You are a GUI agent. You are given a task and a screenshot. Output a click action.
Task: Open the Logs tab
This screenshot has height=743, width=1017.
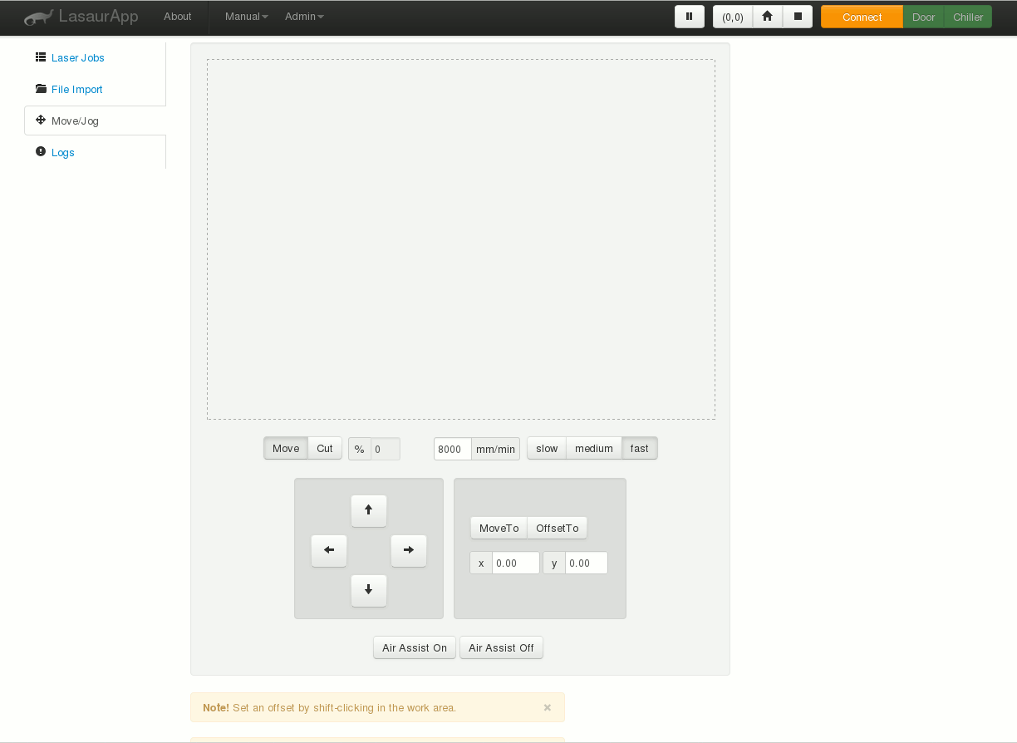point(95,153)
